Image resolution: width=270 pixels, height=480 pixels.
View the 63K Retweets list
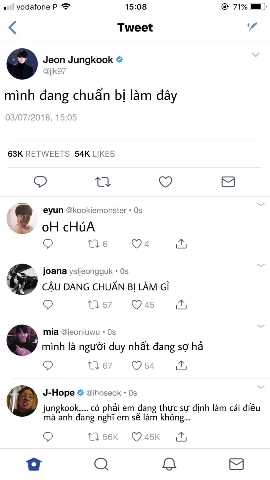pos(39,154)
